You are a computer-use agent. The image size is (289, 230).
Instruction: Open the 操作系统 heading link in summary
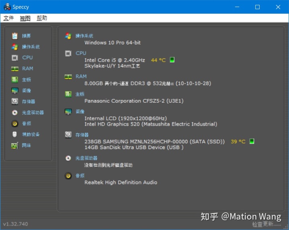(84, 36)
